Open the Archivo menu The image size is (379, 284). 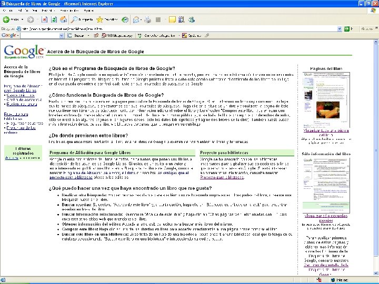pos(8,11)
